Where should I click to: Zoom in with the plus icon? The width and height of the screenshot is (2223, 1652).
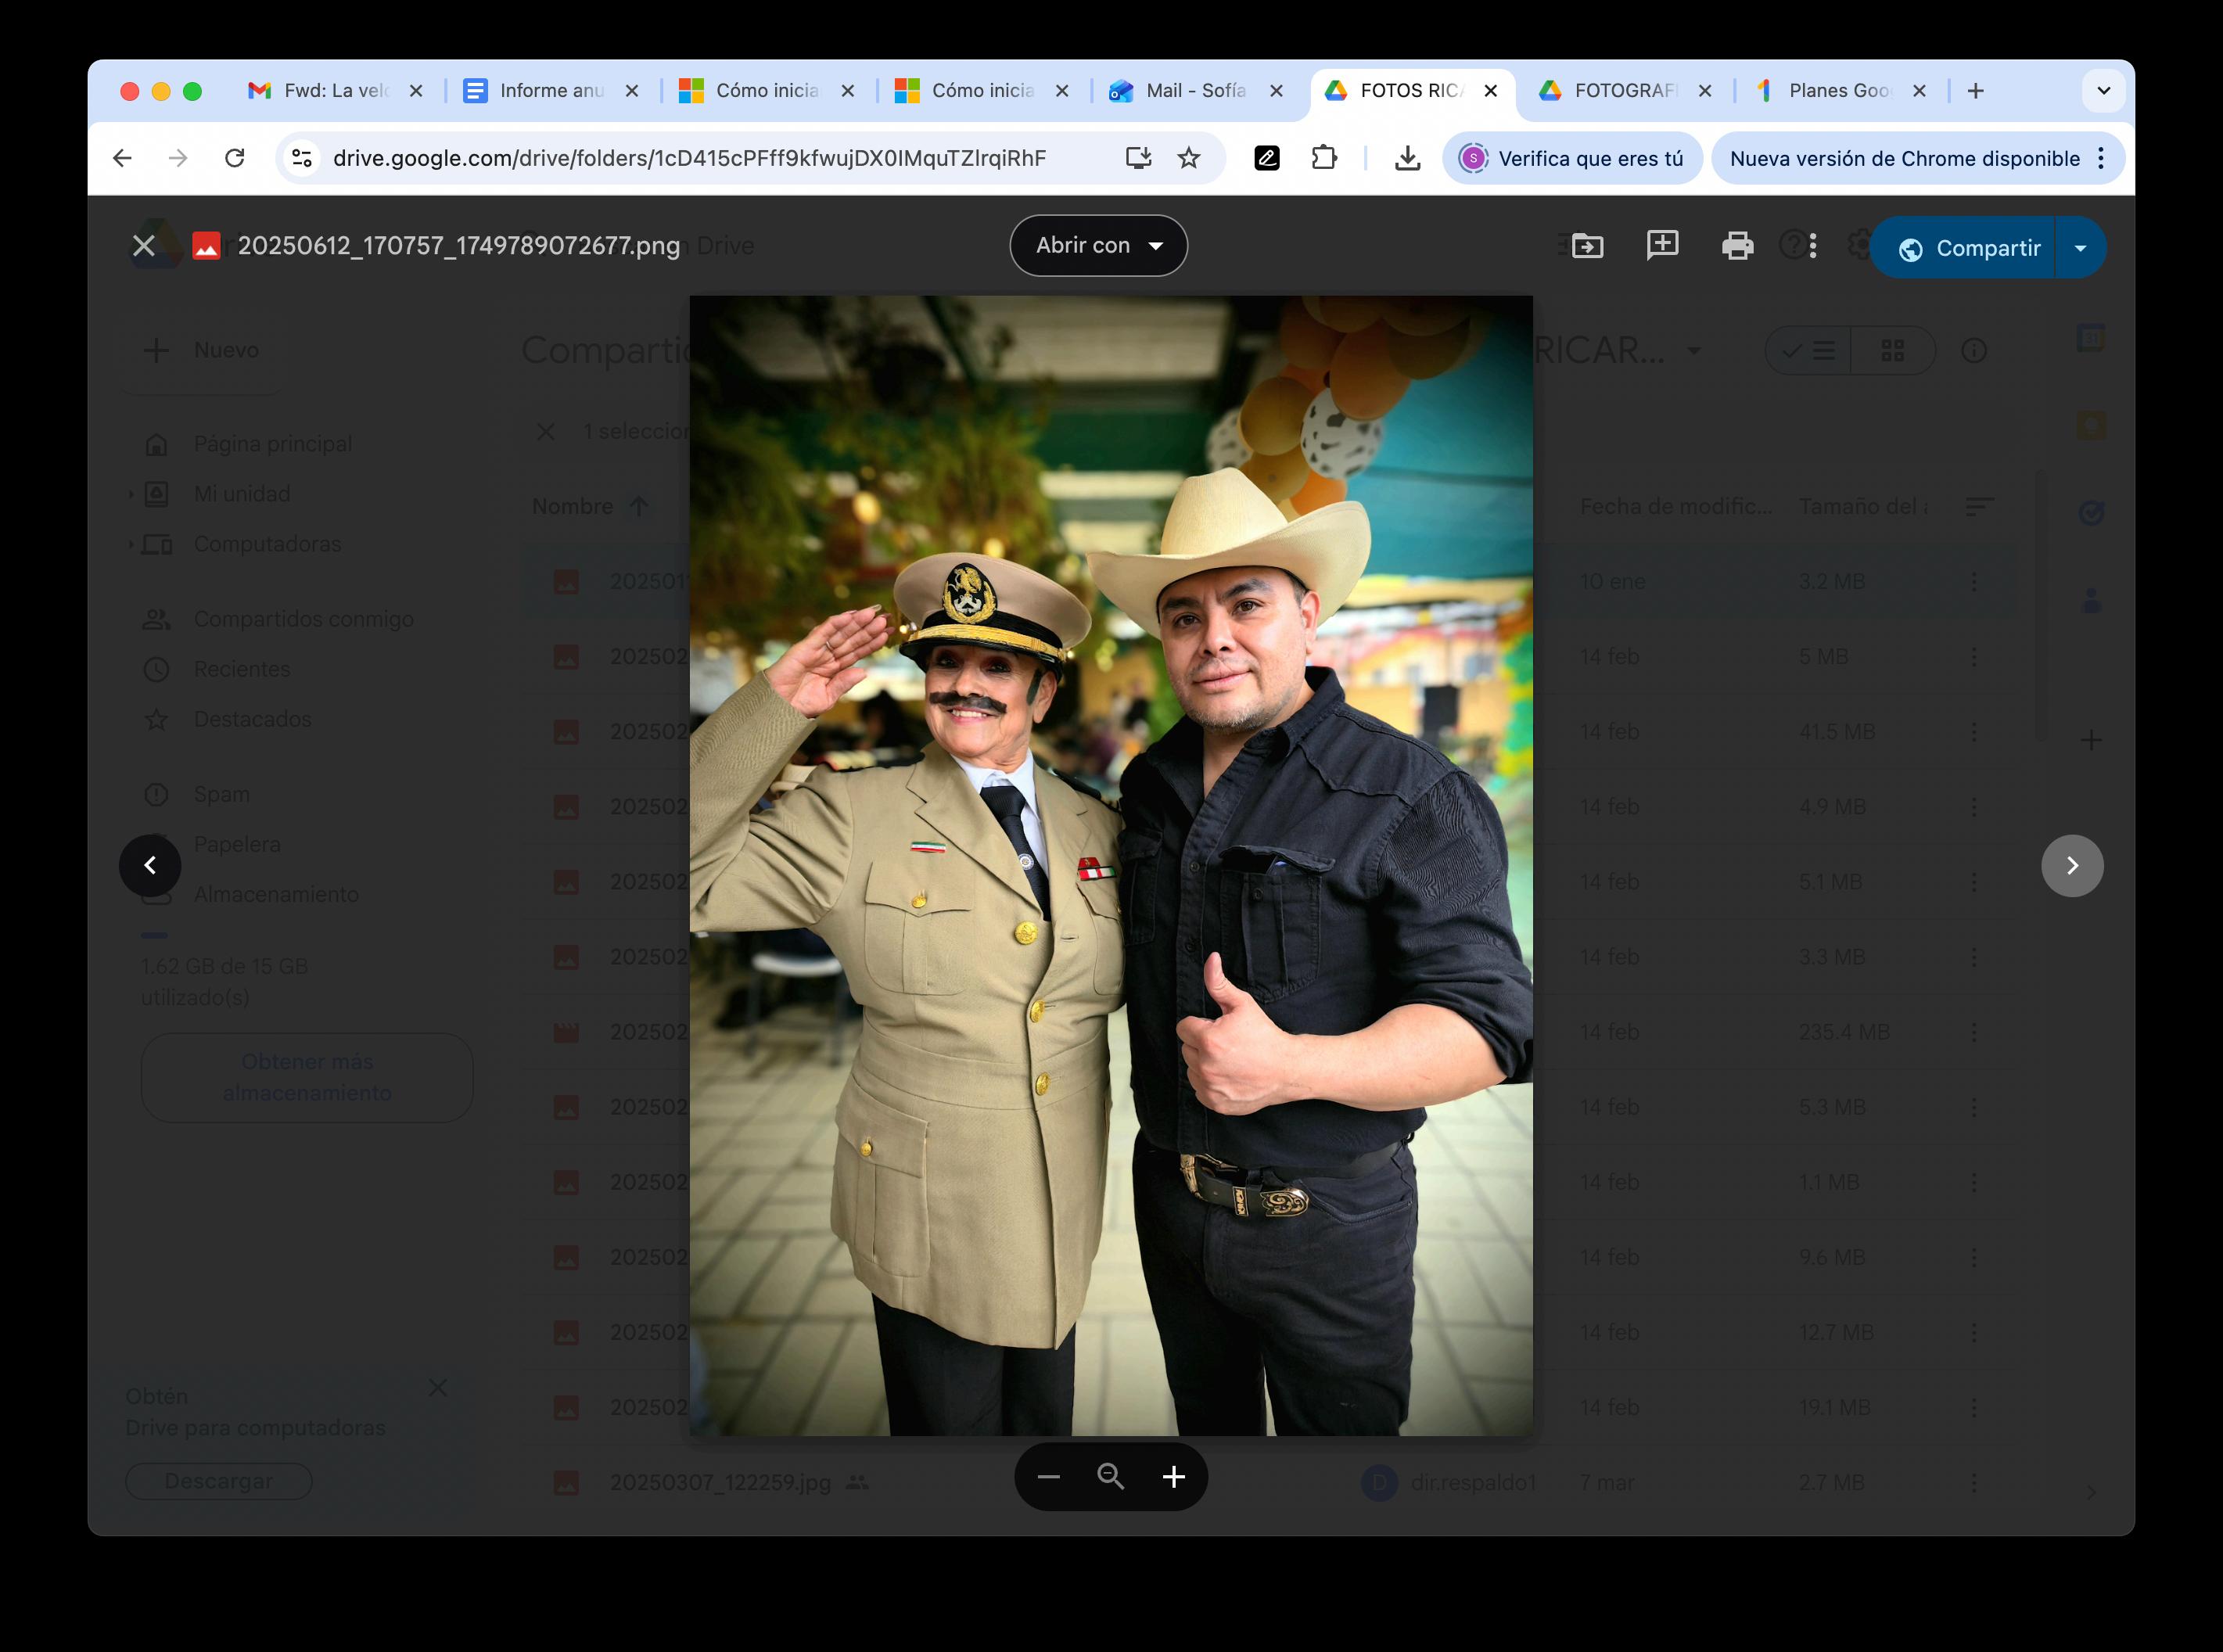1174,1477
